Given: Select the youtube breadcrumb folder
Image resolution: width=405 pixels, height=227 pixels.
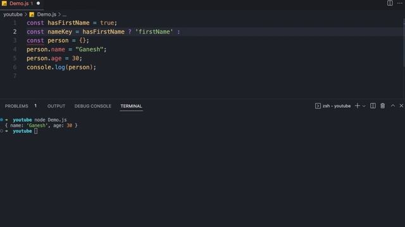Looking at the screenshot, I should tap(13, 15).
